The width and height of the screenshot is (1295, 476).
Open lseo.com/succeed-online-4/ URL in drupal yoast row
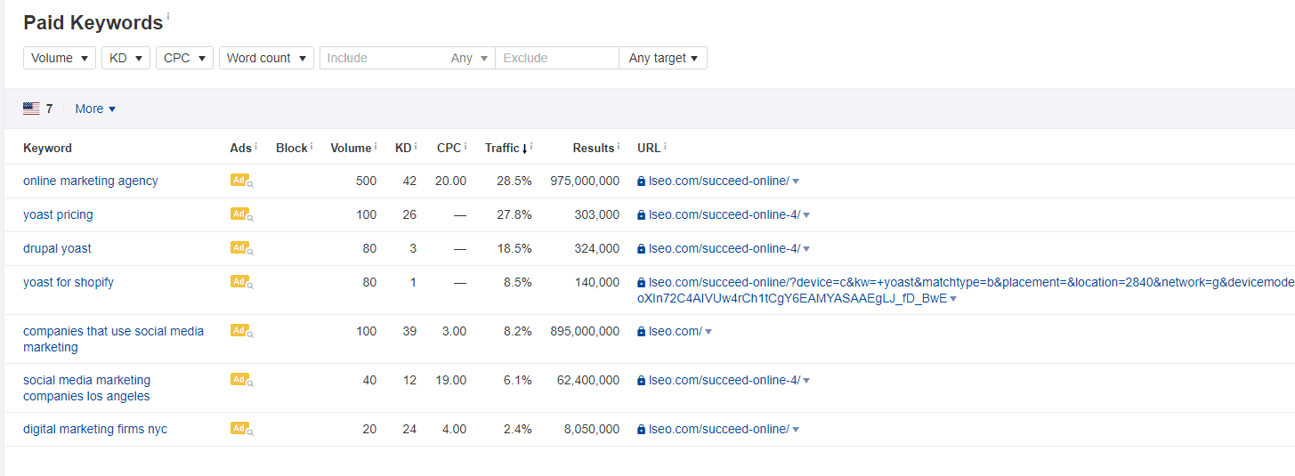click(x=724, y=248)
